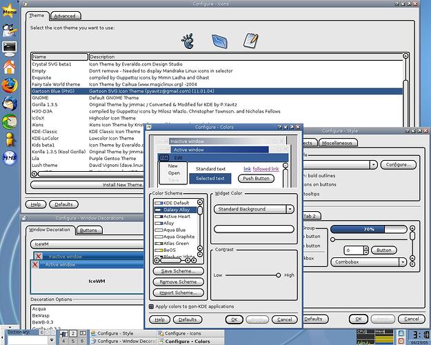The height and width of the screenshot is (345, 431).
Task: Launch Firefox from the side panel
Action: 10,86
